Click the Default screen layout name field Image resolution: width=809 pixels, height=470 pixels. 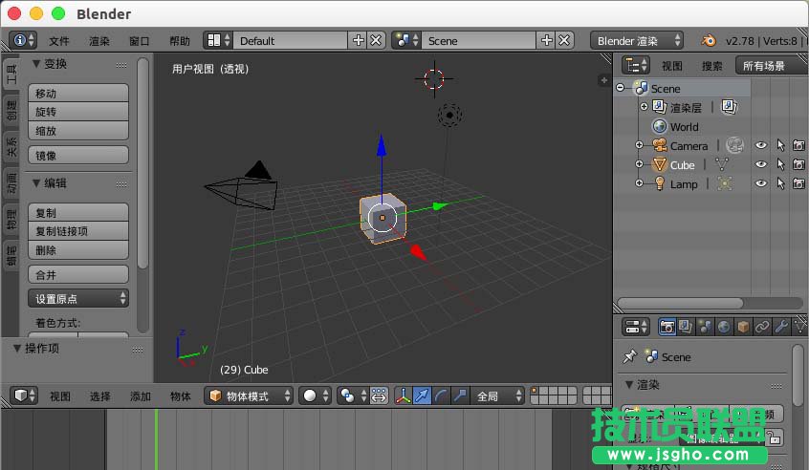[291, 40]
